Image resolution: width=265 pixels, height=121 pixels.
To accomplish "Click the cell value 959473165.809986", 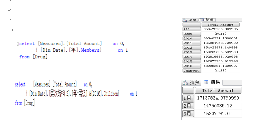I will 220,29.
